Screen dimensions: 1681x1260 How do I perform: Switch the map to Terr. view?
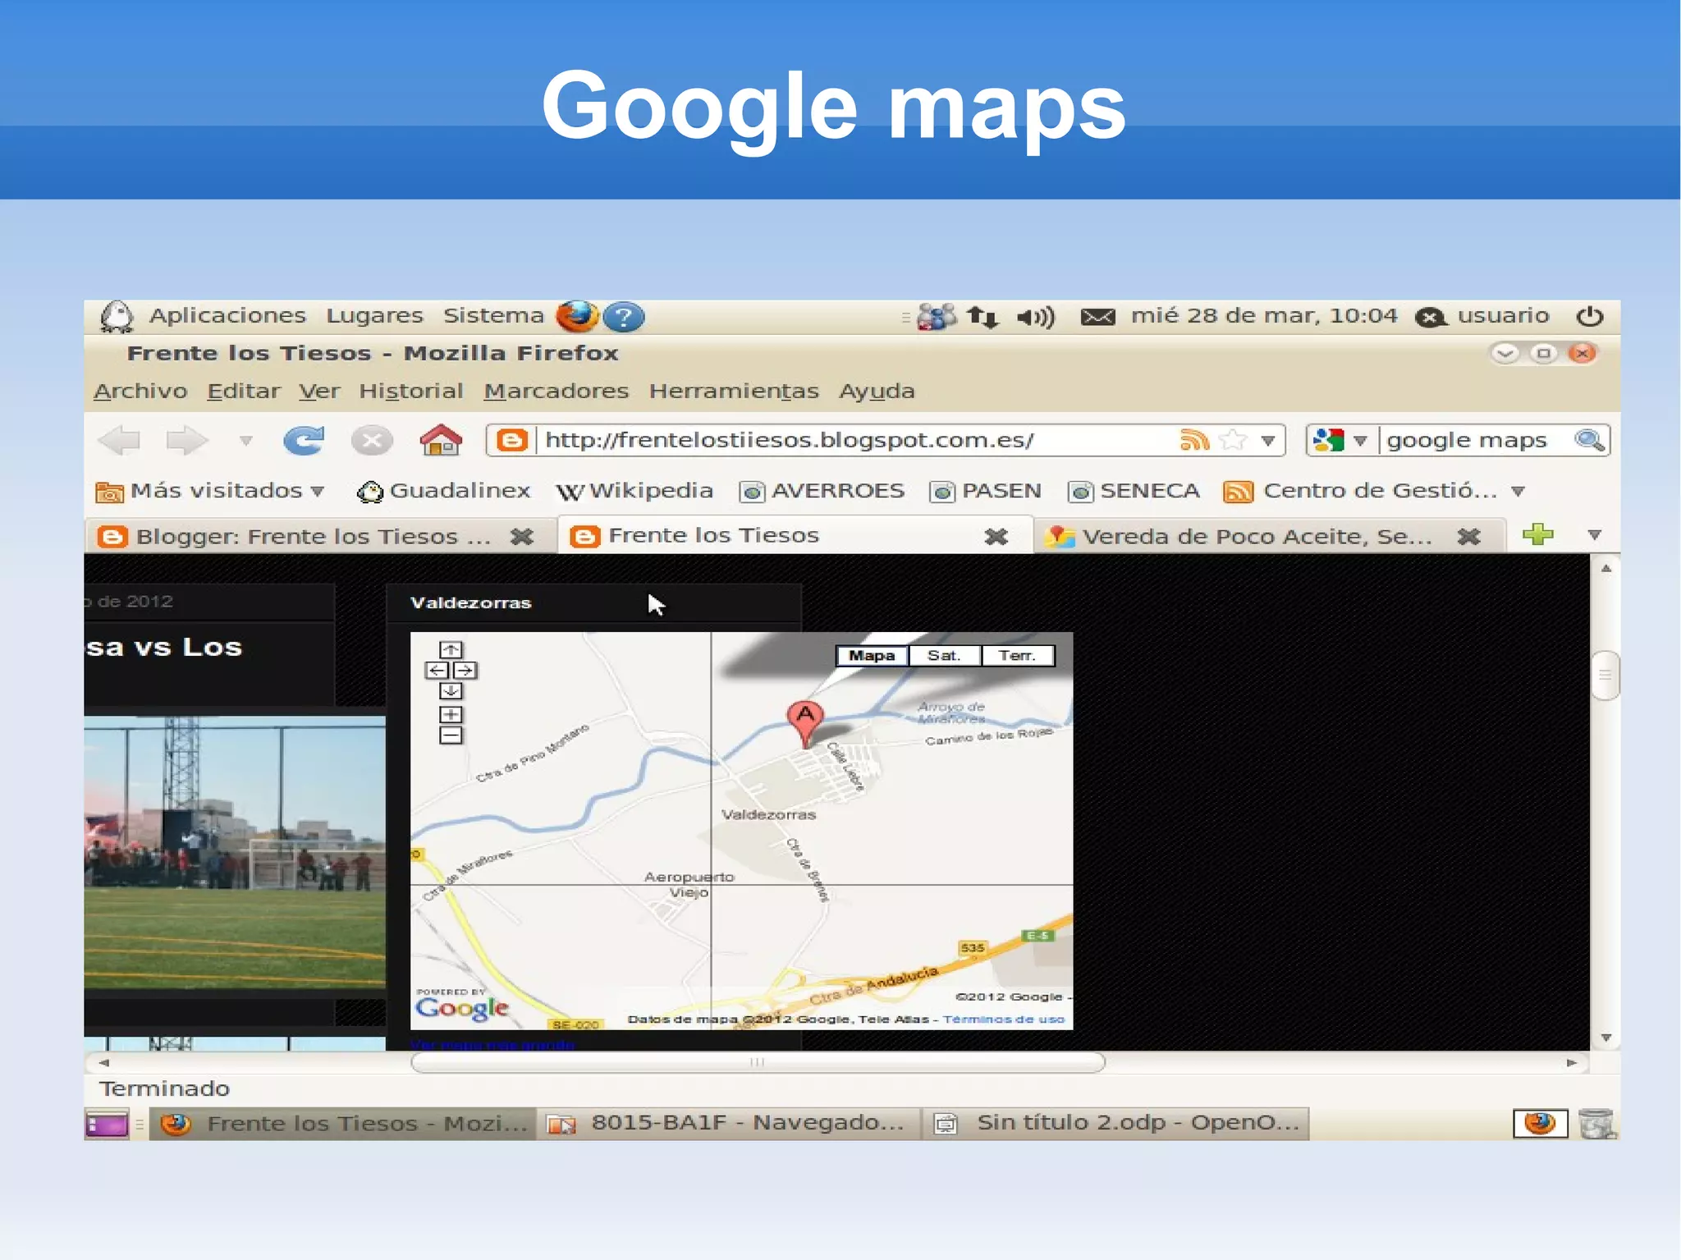point(1018,656)
